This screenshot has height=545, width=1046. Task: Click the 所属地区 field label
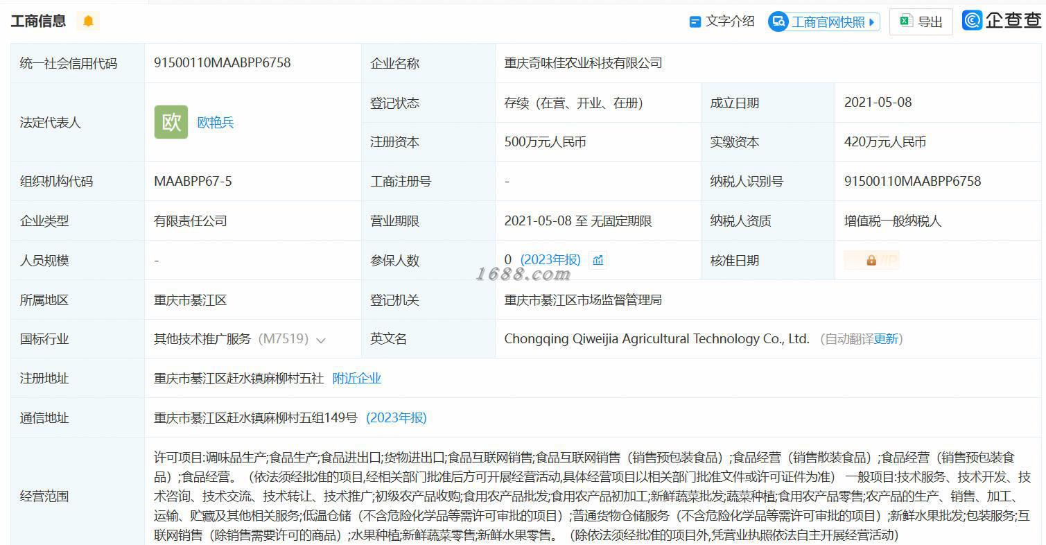point(44,300)
